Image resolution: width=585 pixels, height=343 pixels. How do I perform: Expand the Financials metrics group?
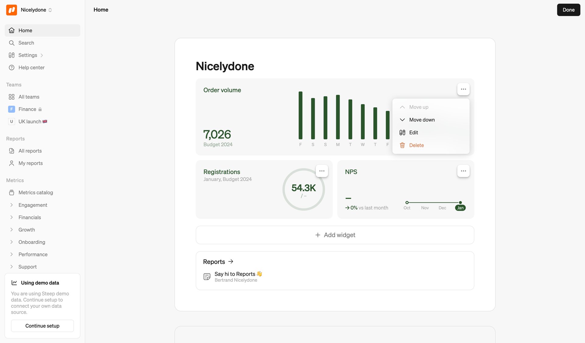point(30,217)
